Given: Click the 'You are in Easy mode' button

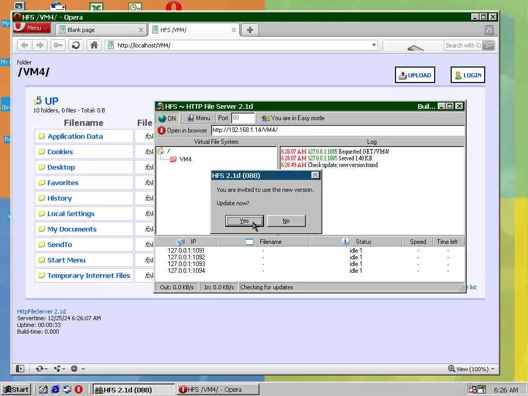Looking at the screenshot, I should pos(293,118).
